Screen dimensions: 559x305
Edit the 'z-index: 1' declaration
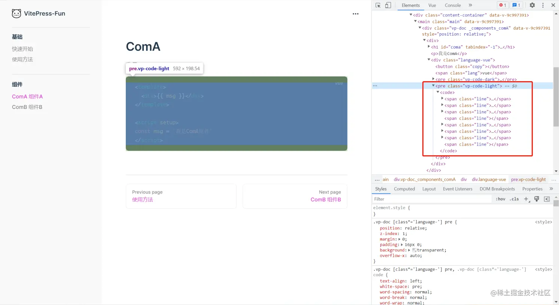click(393, 234)
